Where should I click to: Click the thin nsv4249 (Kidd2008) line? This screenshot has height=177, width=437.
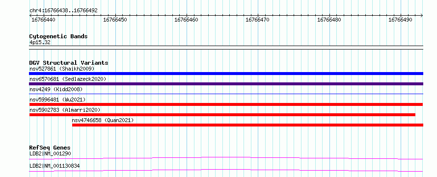(226, 94)
